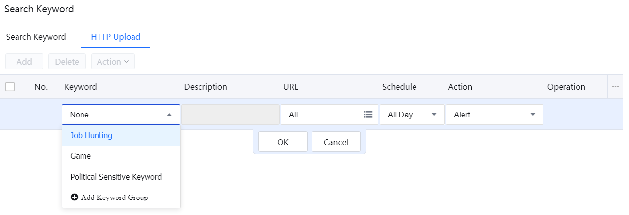Click the Add button
Screen dimensions: 629x215
pyautogui.click(x=24, y=62)
